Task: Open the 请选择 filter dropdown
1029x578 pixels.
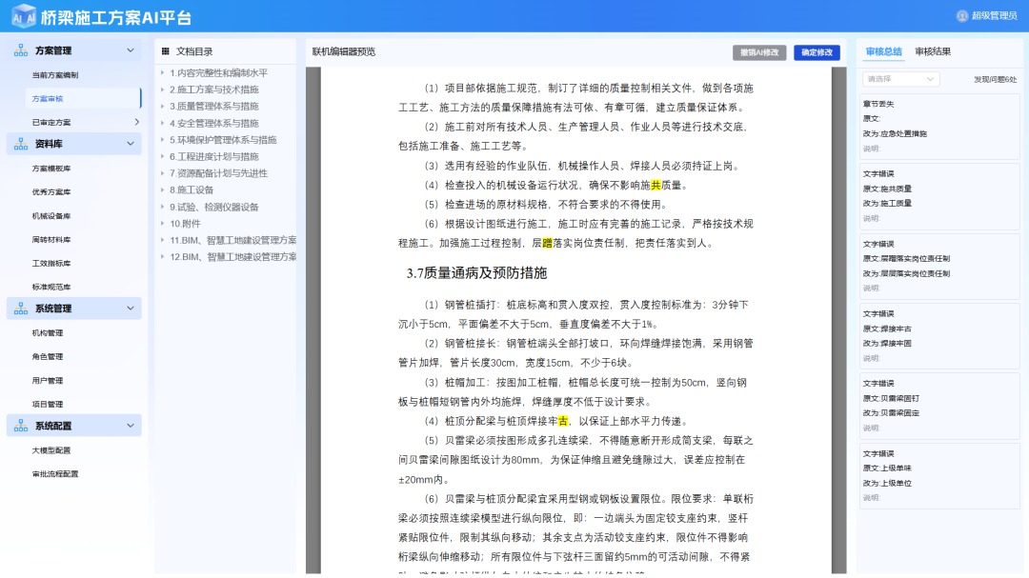Action: point(900,79)
